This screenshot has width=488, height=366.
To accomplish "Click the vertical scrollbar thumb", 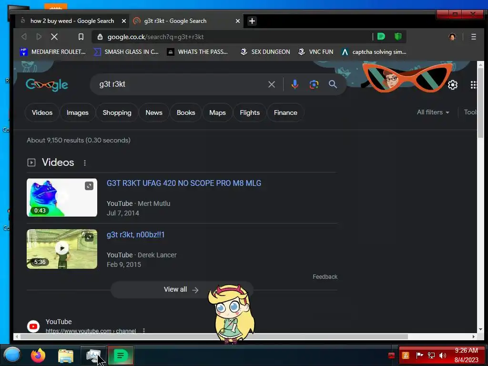I will (x=480, y=103).
